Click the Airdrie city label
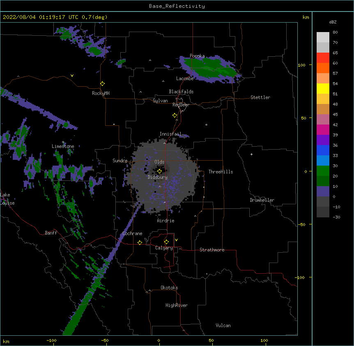The width and height of the screenshot is (354, 346). tap(166, 221)
